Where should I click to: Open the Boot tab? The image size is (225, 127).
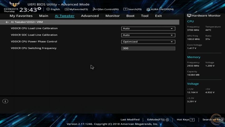pos(130,16)
